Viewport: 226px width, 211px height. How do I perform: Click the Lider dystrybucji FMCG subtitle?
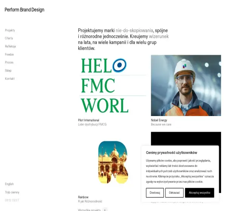point(92,124)
